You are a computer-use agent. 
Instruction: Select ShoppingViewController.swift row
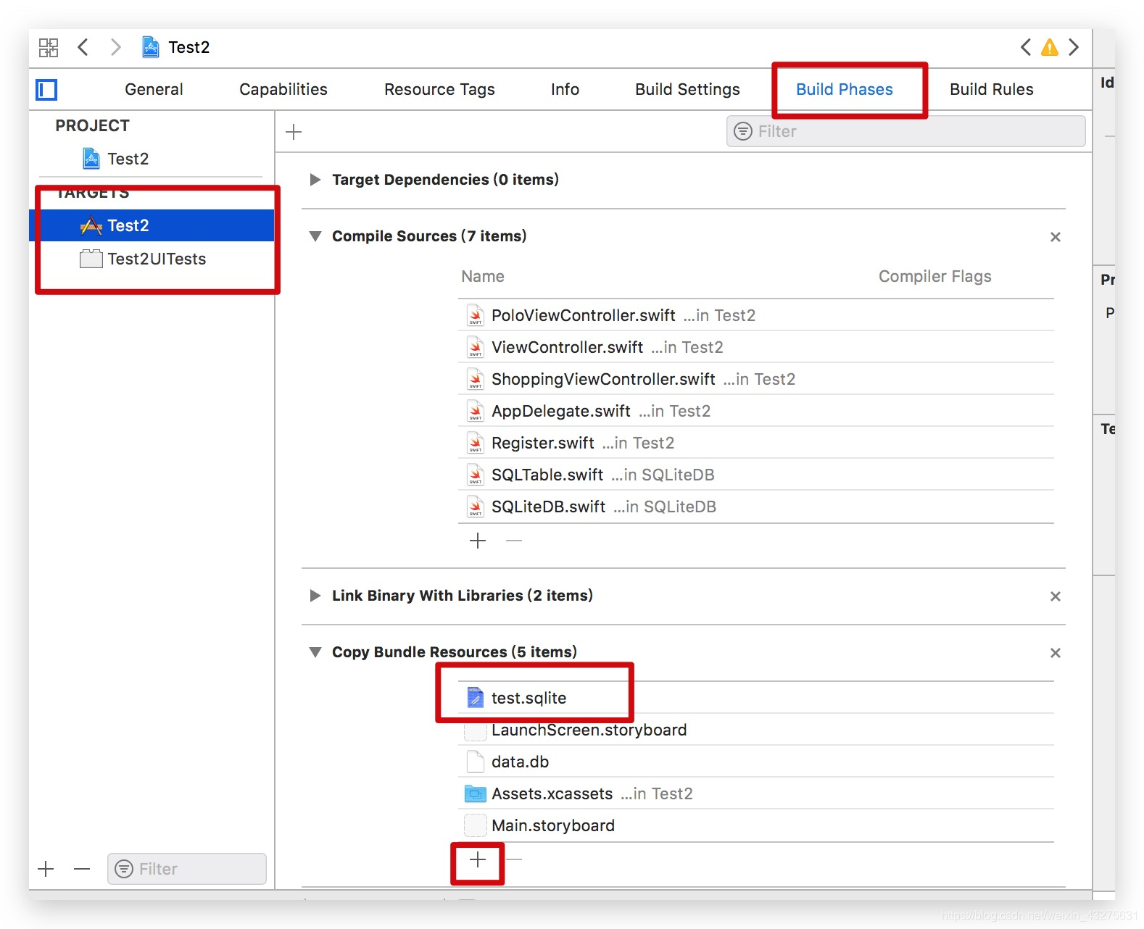pos(756,379)
